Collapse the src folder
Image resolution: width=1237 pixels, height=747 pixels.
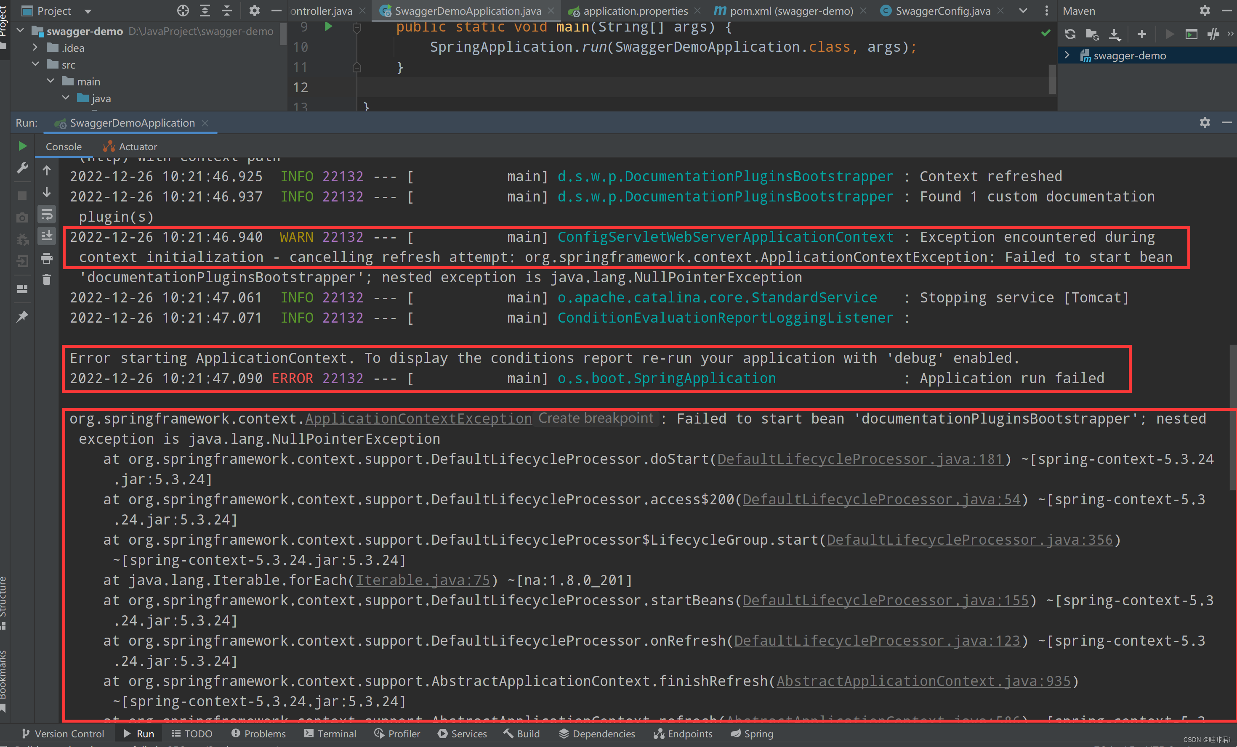[x=35, y=64]
